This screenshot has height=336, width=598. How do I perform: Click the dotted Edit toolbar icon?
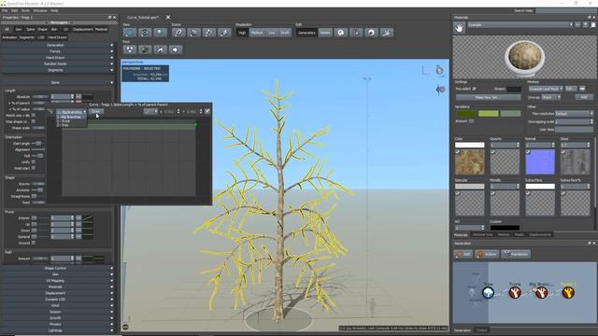356,33
